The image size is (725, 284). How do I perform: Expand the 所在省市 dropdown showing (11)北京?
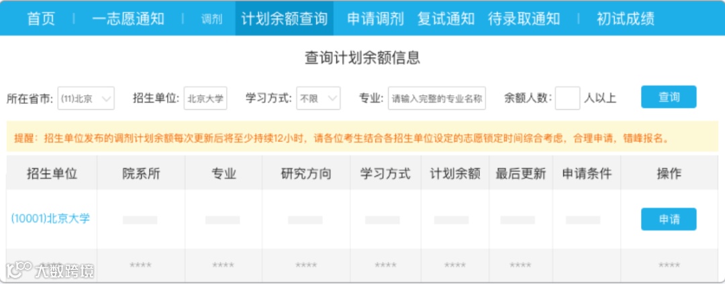click(86, 98)
